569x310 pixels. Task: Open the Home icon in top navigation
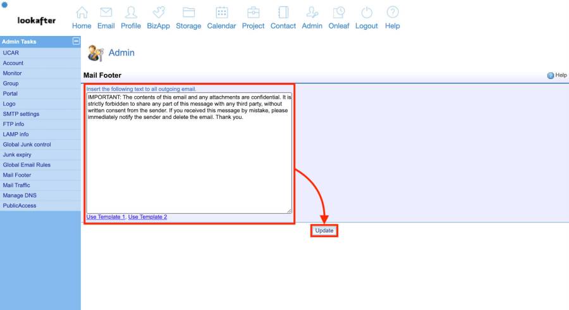pyautogui.click(x=82, y=13)
